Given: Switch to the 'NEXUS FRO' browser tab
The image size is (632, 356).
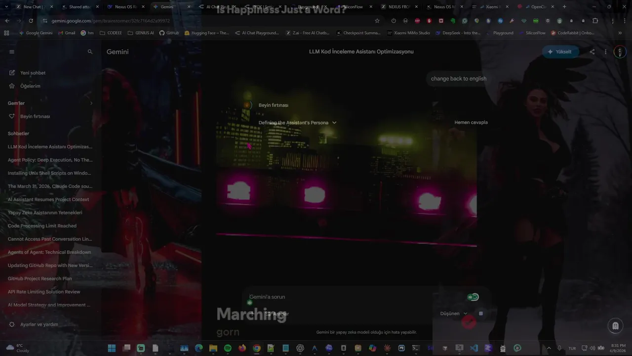Looking at the screenshot, I should point(399,7).
